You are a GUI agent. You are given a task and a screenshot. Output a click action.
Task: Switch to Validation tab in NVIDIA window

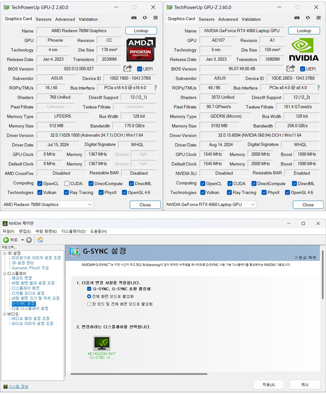[x=251, y=19]
